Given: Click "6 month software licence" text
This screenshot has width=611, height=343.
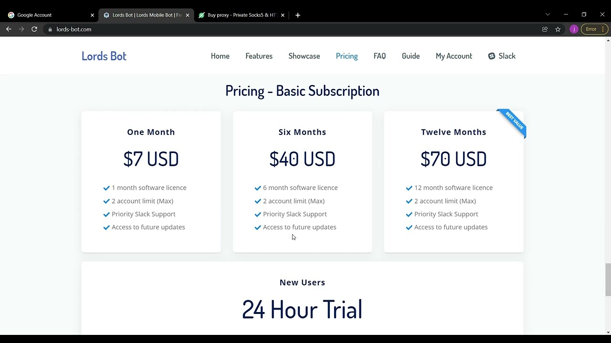Looking at the screenshot, I should [x=300, y=188].
